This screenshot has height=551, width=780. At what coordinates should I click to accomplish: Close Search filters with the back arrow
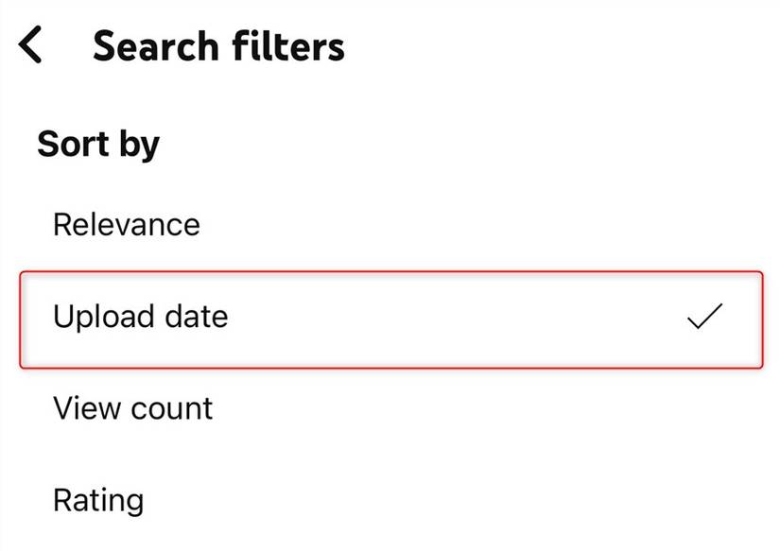click(31, 45)
